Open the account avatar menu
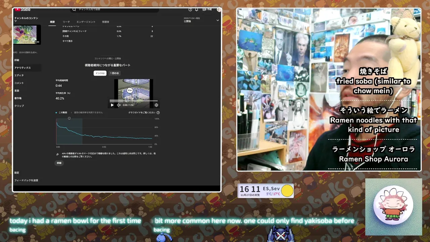The image size is (430, 242). (219, 9)
